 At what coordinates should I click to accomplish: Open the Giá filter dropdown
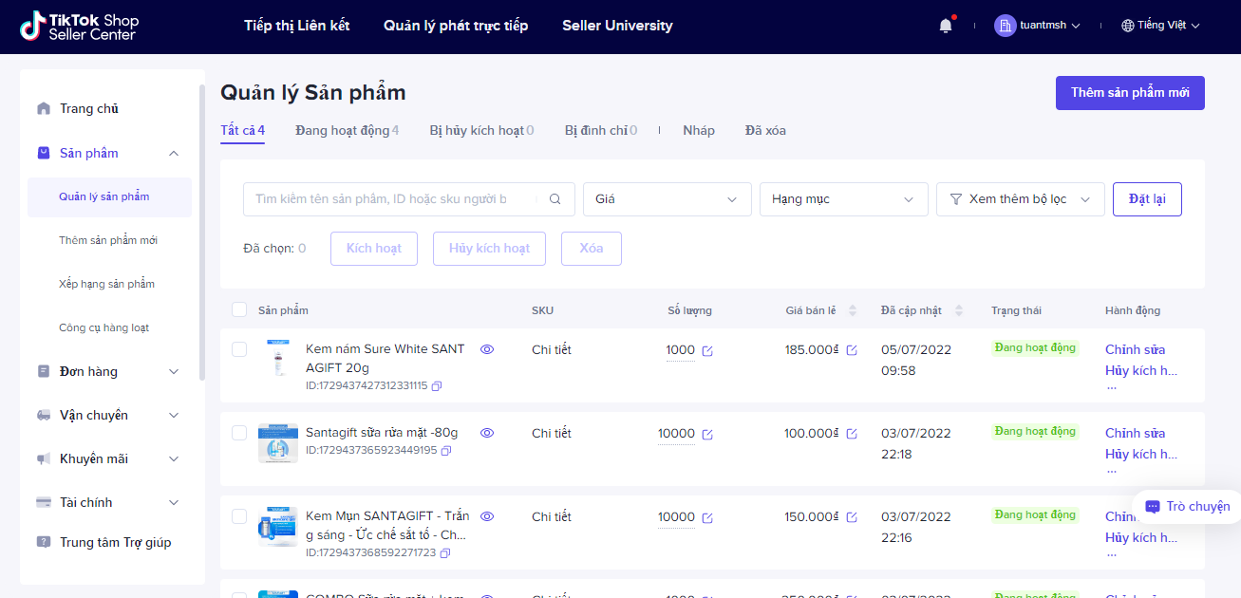pos(668,199)
